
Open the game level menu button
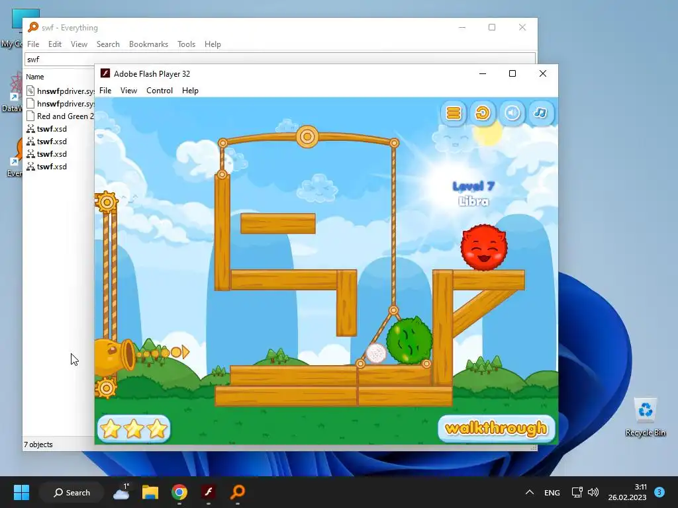[x=453, y=113]
